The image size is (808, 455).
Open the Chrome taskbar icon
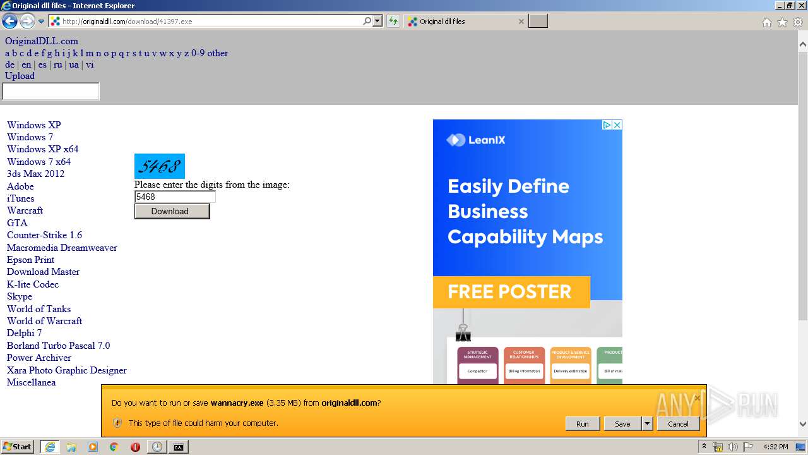tap(114, 447)
